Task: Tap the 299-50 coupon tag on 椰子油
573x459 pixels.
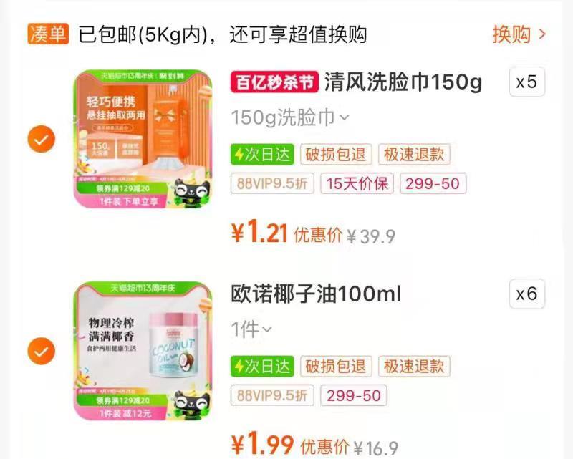Action: [x=353, y=395]
